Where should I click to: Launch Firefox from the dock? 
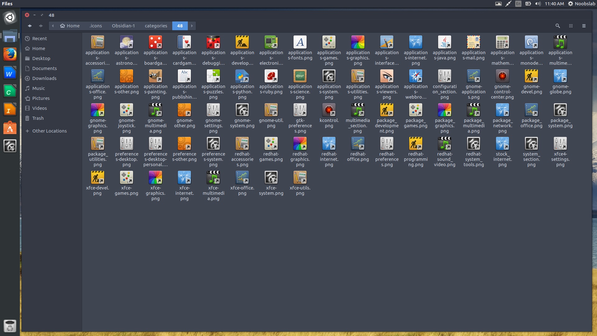click(x=10, y=54)
